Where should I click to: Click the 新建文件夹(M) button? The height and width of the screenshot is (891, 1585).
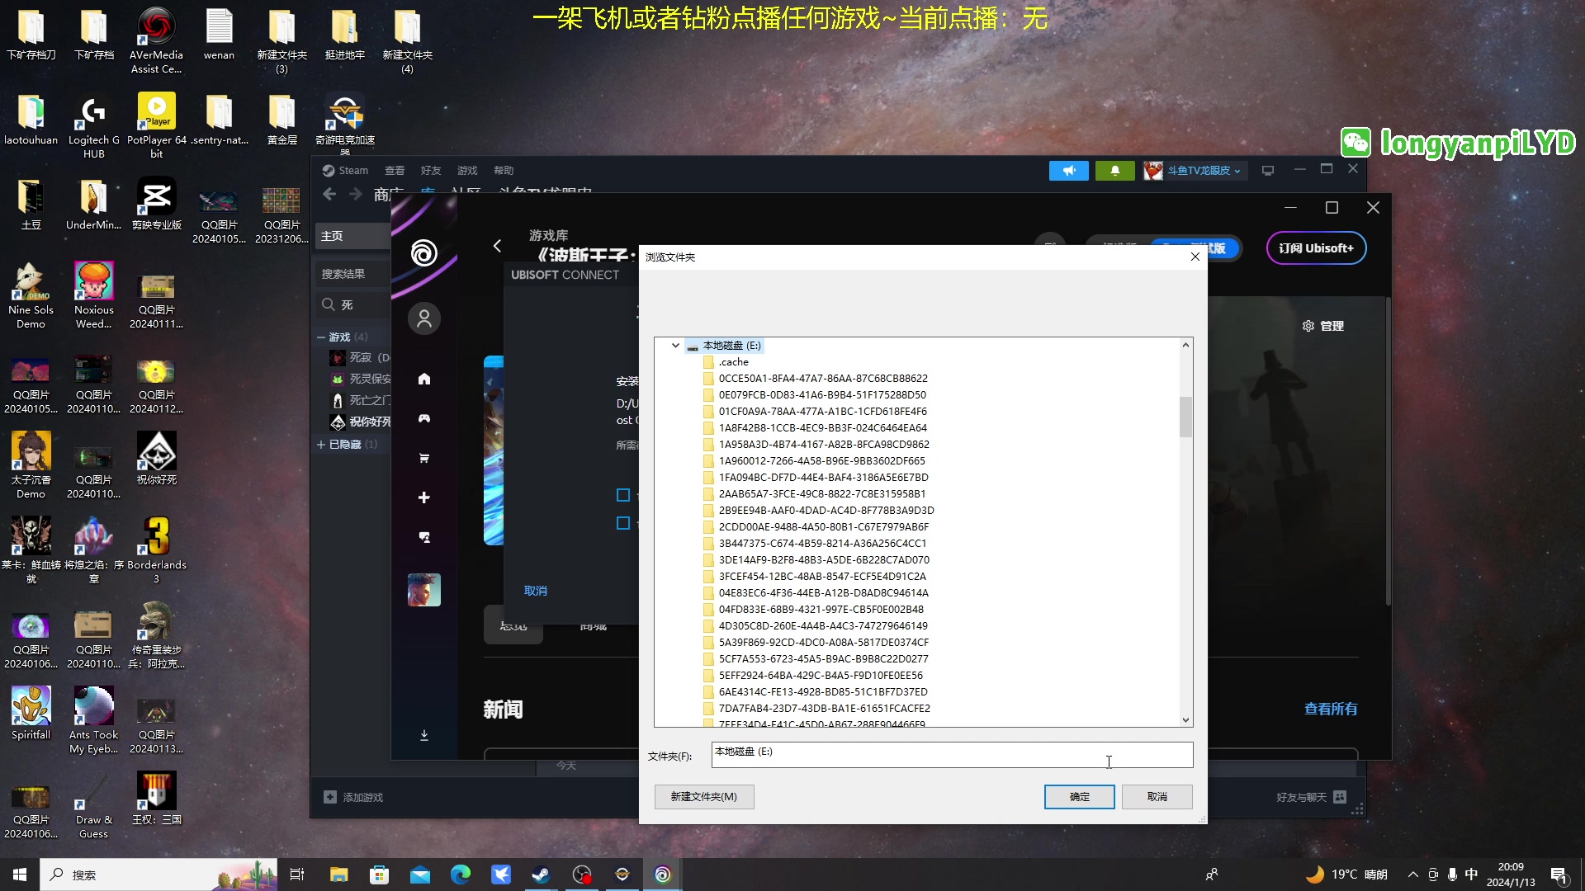click(704, 797)
